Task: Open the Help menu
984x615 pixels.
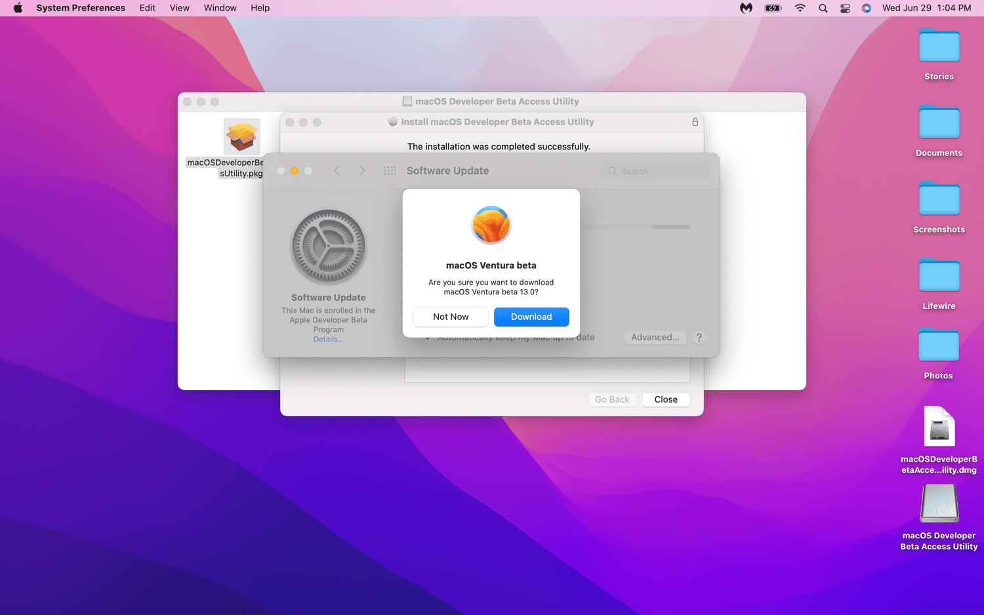Action: [260, 8]
